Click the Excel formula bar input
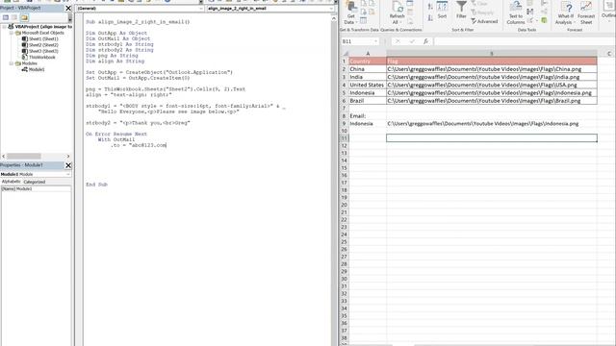 pos(525,41)
